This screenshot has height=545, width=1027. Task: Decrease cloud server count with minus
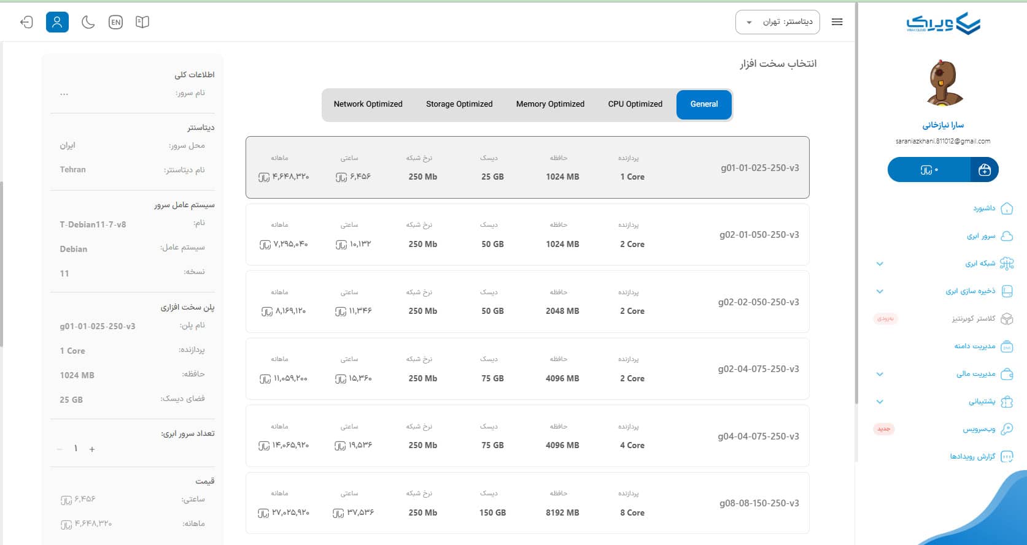click(x=60, y=449)
